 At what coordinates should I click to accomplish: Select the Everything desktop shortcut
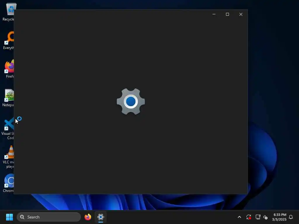[x=8, y=40]
